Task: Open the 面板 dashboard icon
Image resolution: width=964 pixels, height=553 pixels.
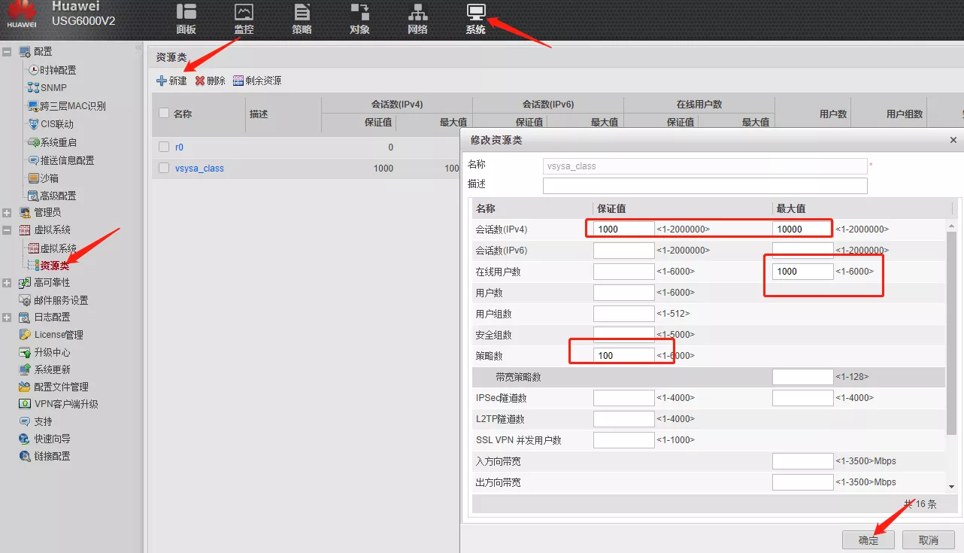Action: tap(186, 13)
